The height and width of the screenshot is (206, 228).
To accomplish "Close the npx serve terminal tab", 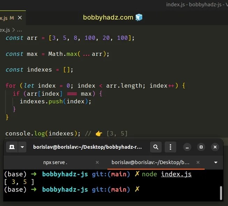I will pyautogui.click(x=97, y=162).
